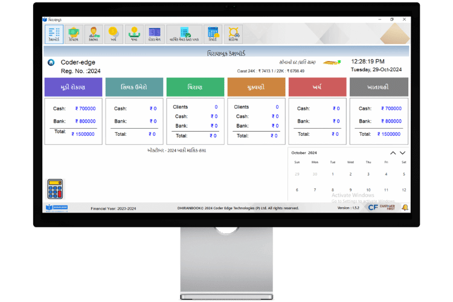The image size is (453, 302).
Task: Click the notification bell icon
Action: point(405,207)
